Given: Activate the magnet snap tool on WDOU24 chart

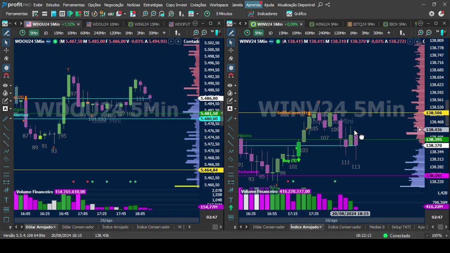Looking at the screenshot, I should tap(6, 76).
